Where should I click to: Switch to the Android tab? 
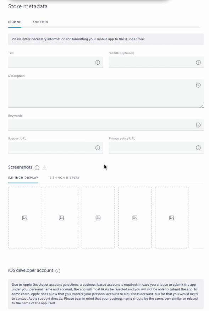[40, 22]
